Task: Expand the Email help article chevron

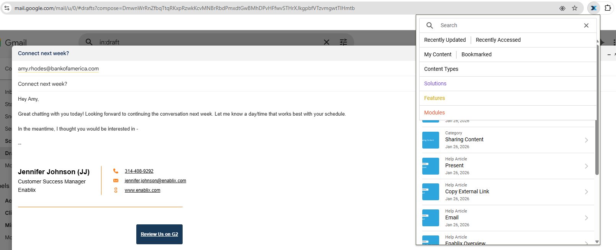Action: point(587,218)
